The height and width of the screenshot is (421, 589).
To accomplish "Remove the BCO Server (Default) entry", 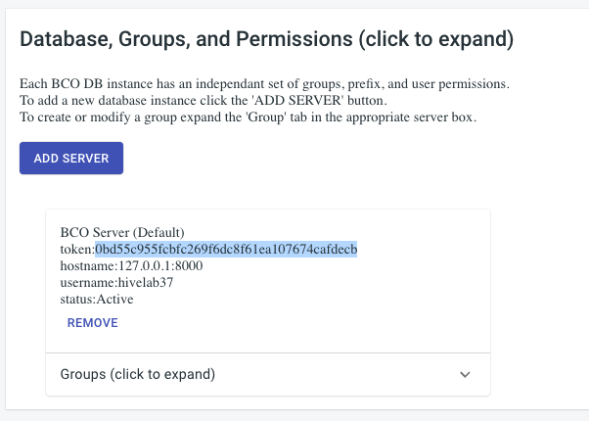I will point(92,323).
